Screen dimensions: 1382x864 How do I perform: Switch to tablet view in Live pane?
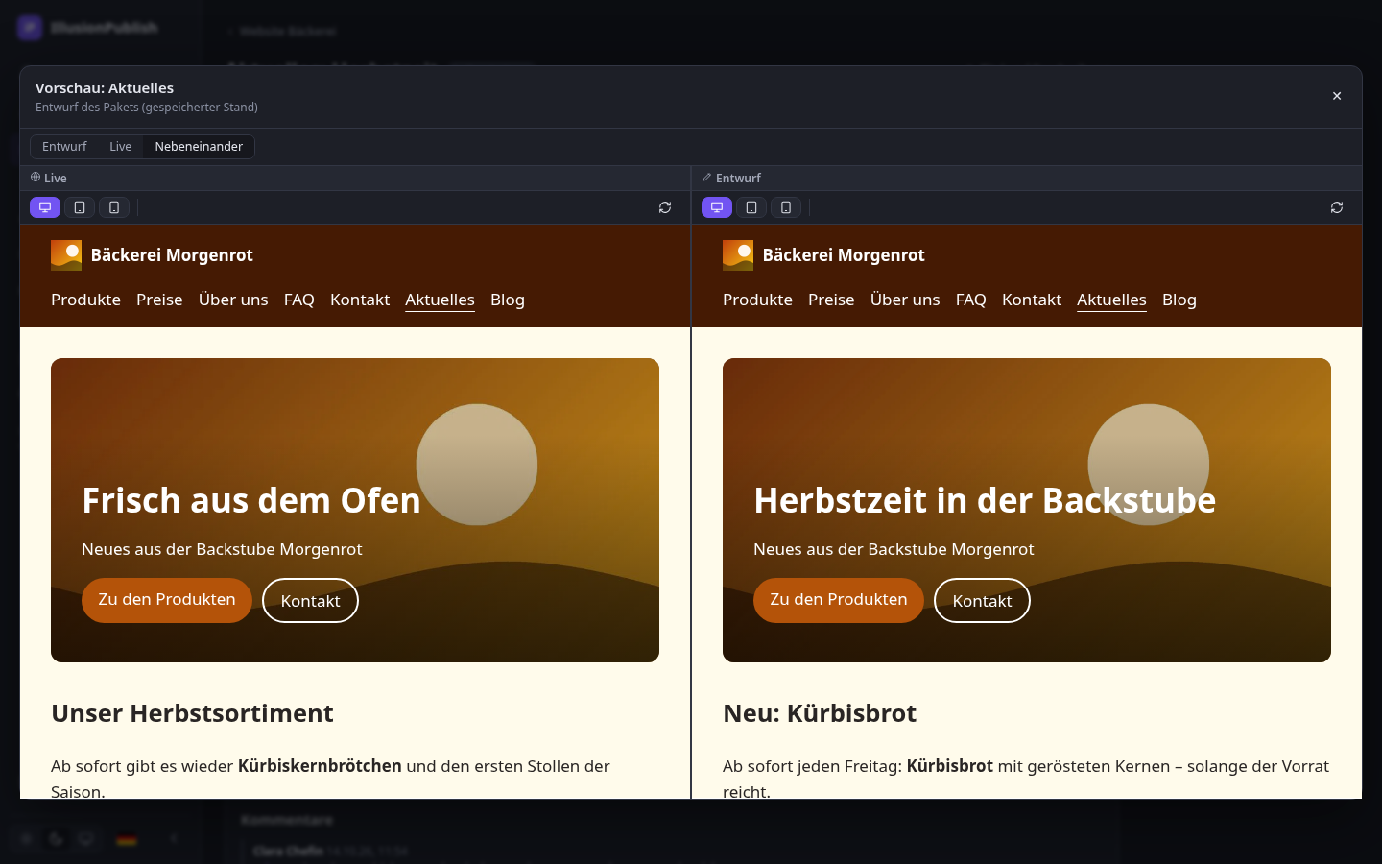[80, 207]
